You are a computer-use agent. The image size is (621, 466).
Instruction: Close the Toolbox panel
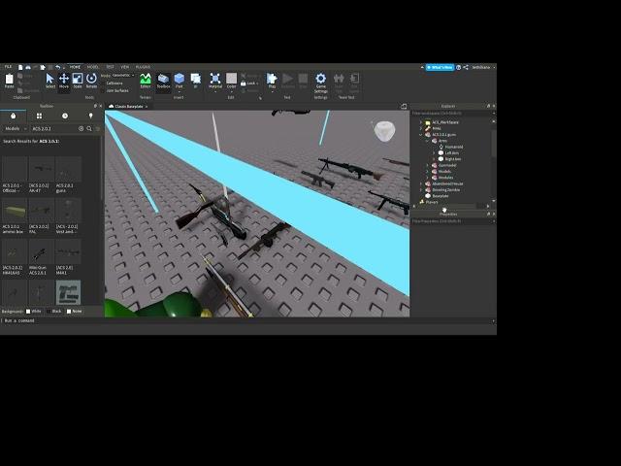100,106
